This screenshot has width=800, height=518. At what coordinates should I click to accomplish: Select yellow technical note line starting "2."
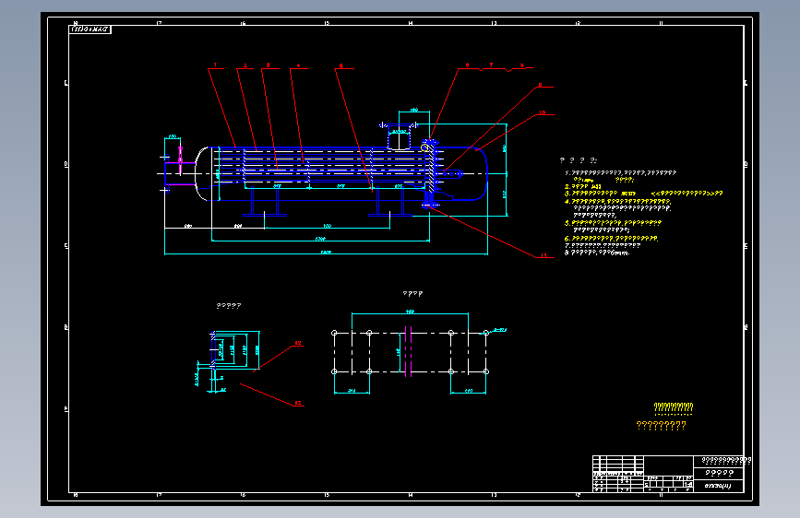coord(583,186)
